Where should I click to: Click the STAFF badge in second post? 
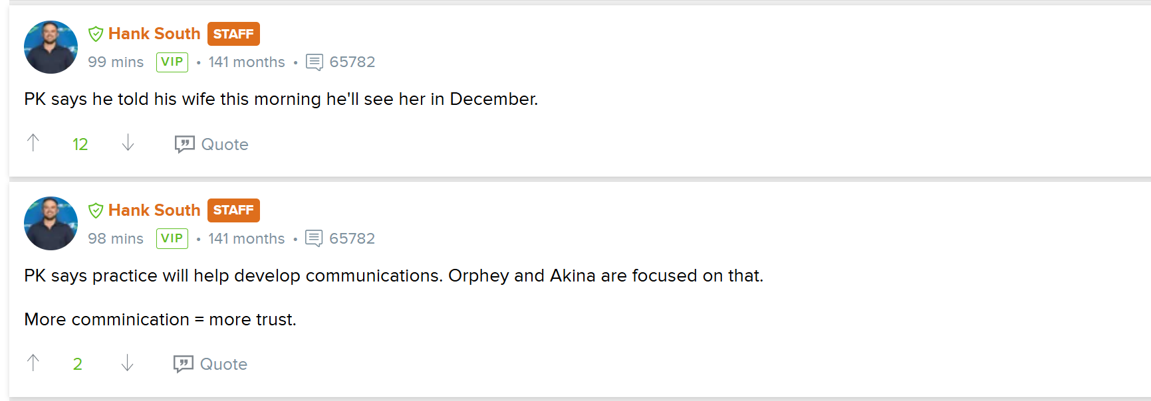[x=233, y=210]
